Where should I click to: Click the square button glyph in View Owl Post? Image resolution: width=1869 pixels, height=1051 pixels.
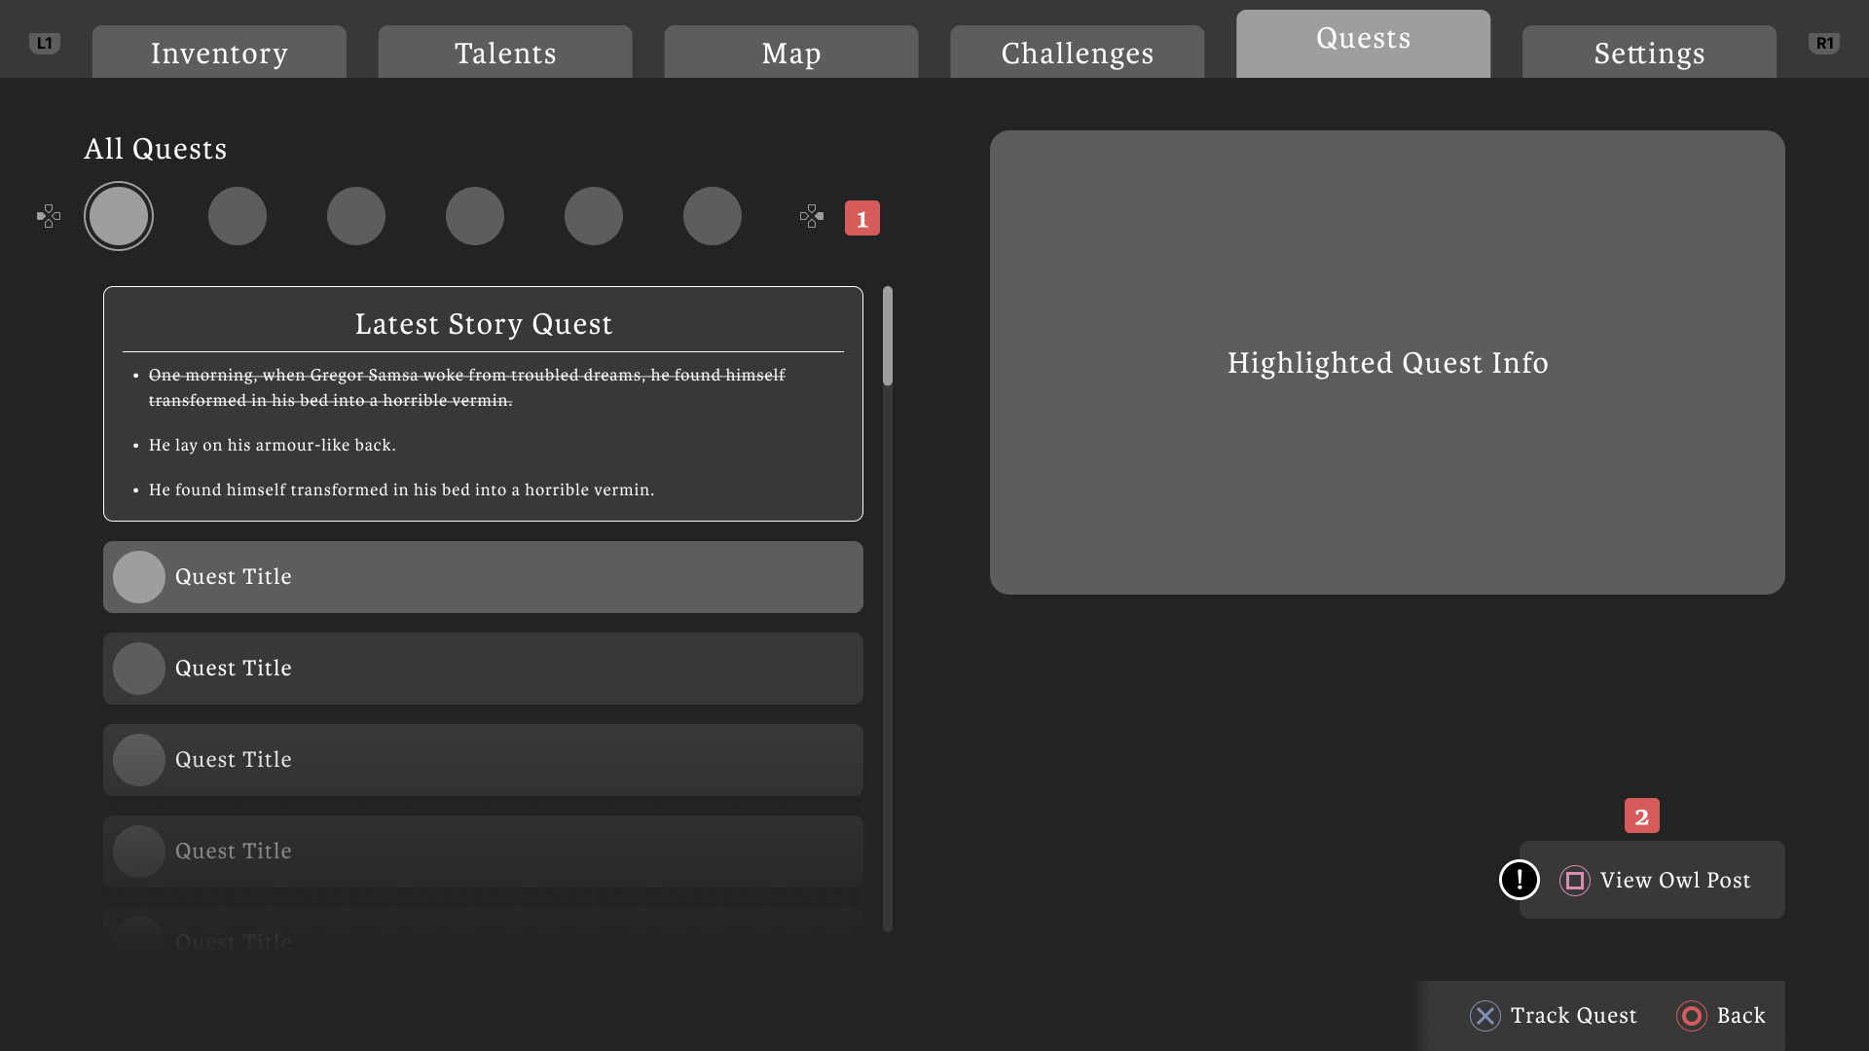[1574, 880]
